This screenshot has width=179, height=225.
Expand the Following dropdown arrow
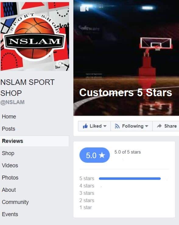click(146, 126)
